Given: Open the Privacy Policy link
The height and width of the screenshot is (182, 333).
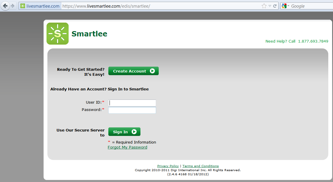Looking at the screenshot, I should click(168, 166).
